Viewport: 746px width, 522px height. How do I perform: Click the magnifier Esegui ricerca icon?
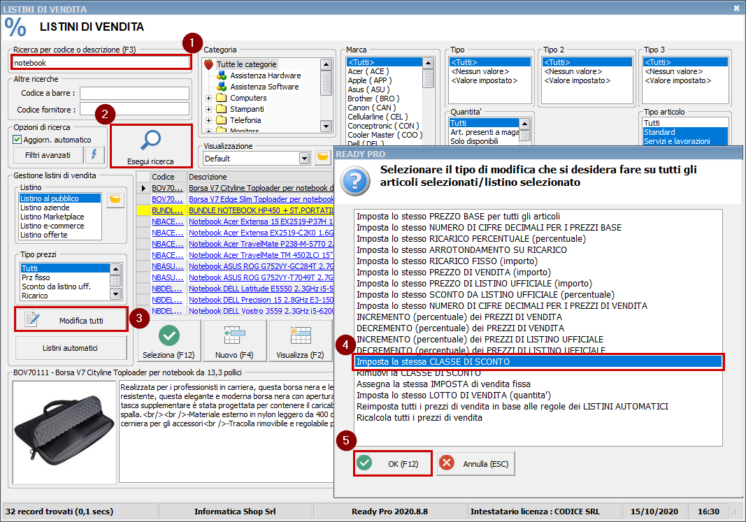point(151,140)
